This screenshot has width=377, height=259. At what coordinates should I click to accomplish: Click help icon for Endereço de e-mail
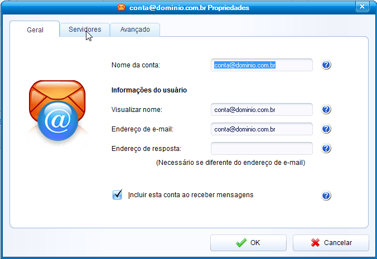[x=326, y=129]
